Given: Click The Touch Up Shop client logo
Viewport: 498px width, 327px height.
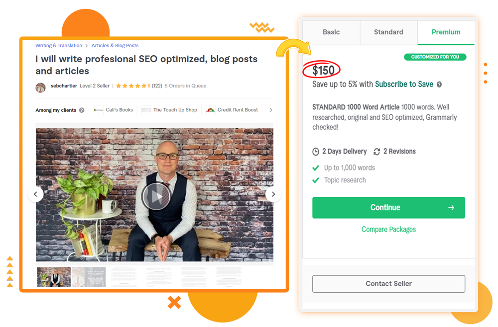Looking at the screenshot, I should (x=146, y=110).
